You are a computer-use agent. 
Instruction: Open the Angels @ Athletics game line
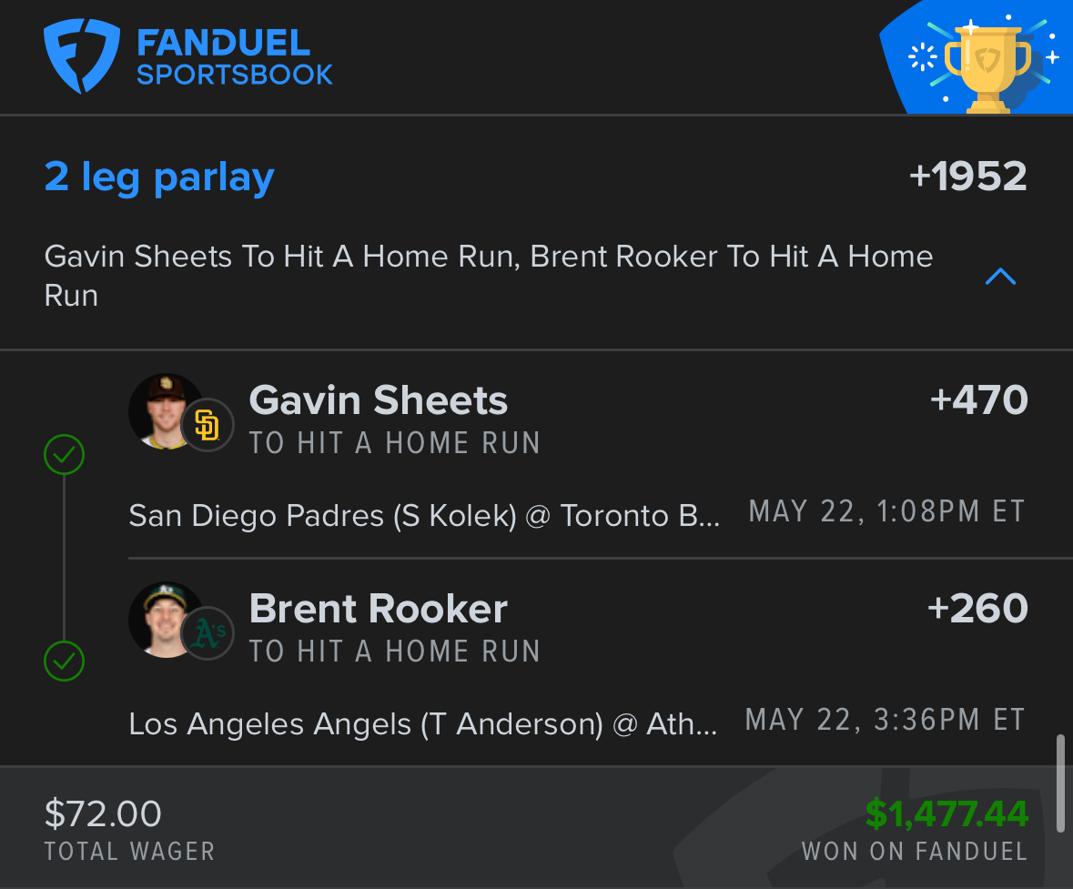(422, 724)
